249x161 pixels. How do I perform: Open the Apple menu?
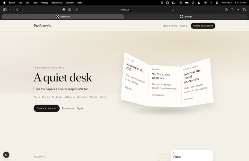tap(4, 2)
